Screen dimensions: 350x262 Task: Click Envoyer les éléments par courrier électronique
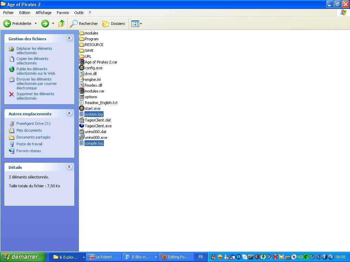[37, 84]
